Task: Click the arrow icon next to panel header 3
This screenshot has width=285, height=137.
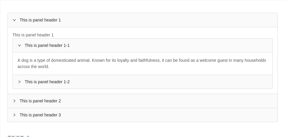Action: 14,115
